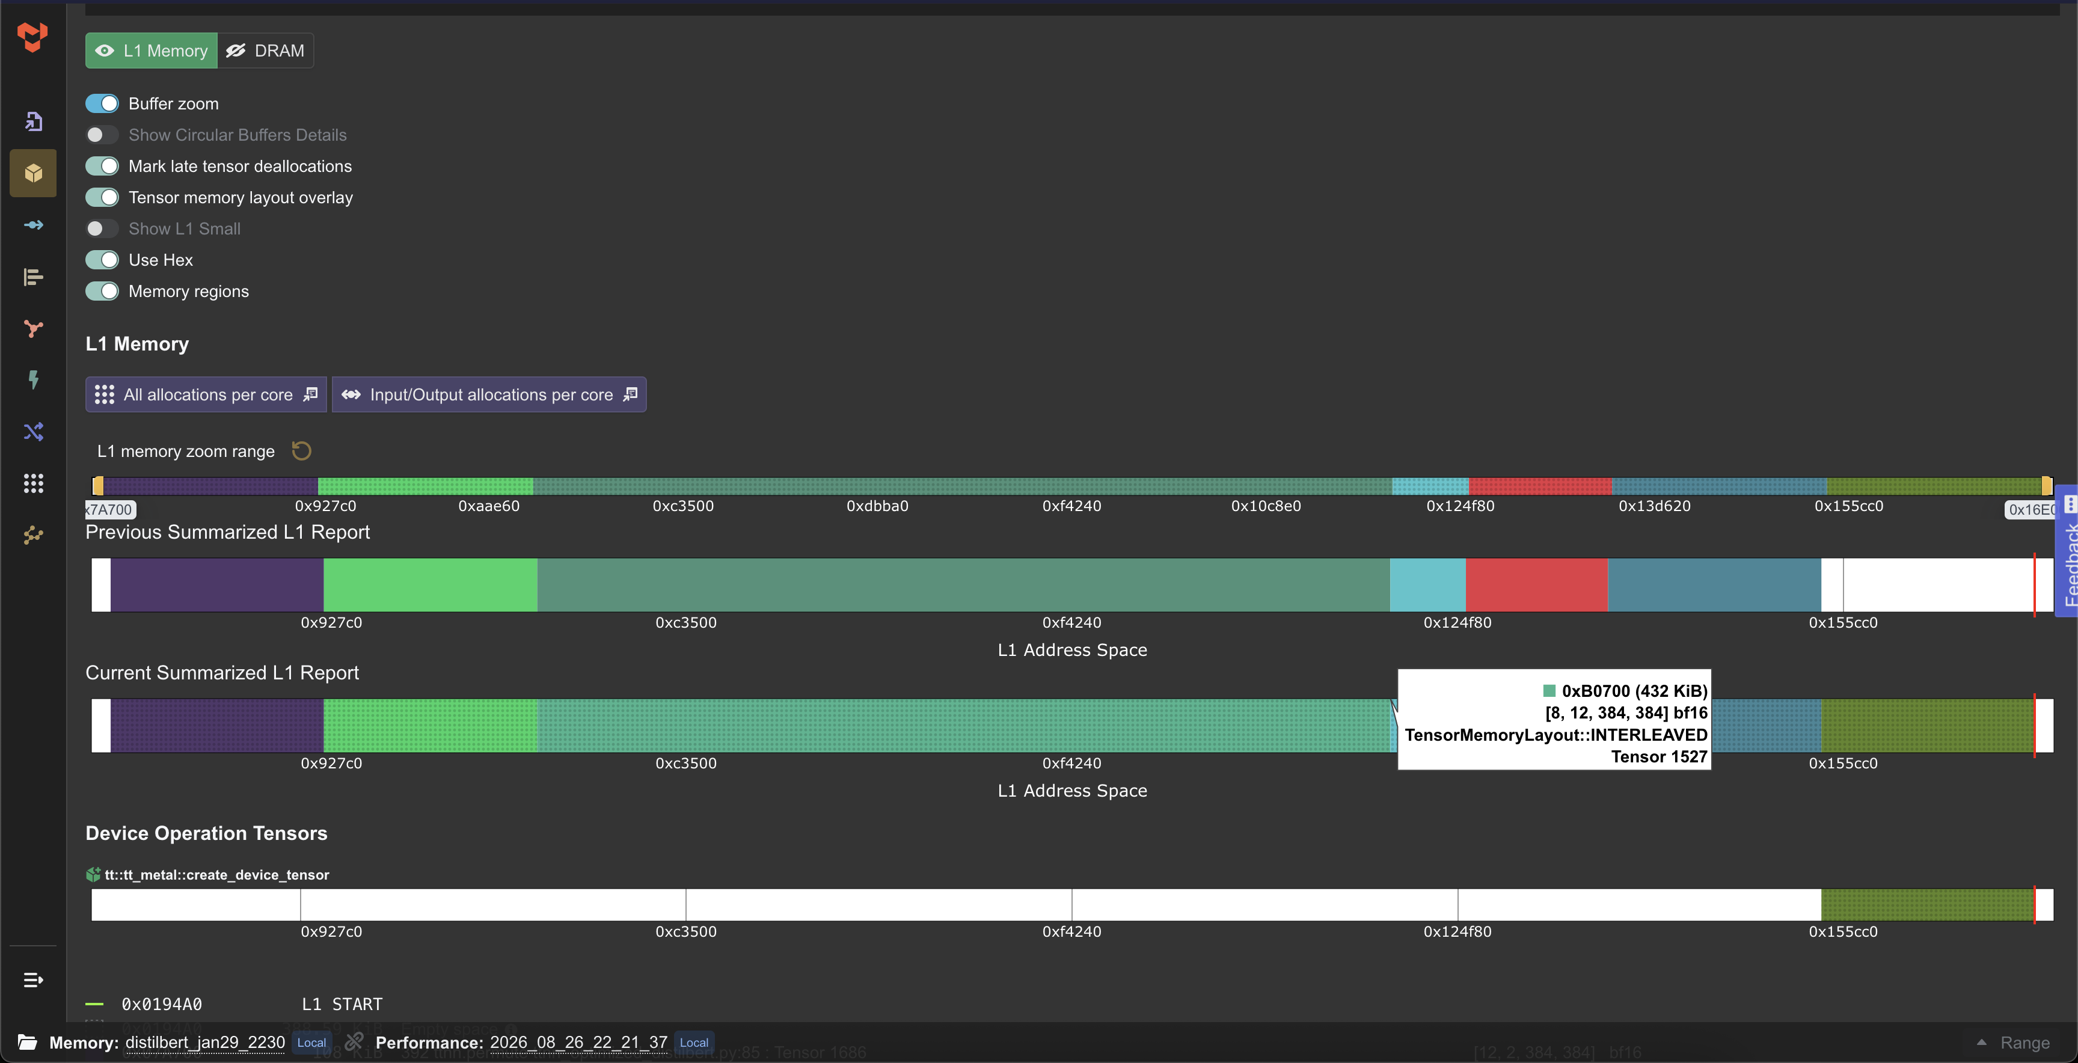
Task: Select the cube operations sidebar icon
Action: coord(33,173)
